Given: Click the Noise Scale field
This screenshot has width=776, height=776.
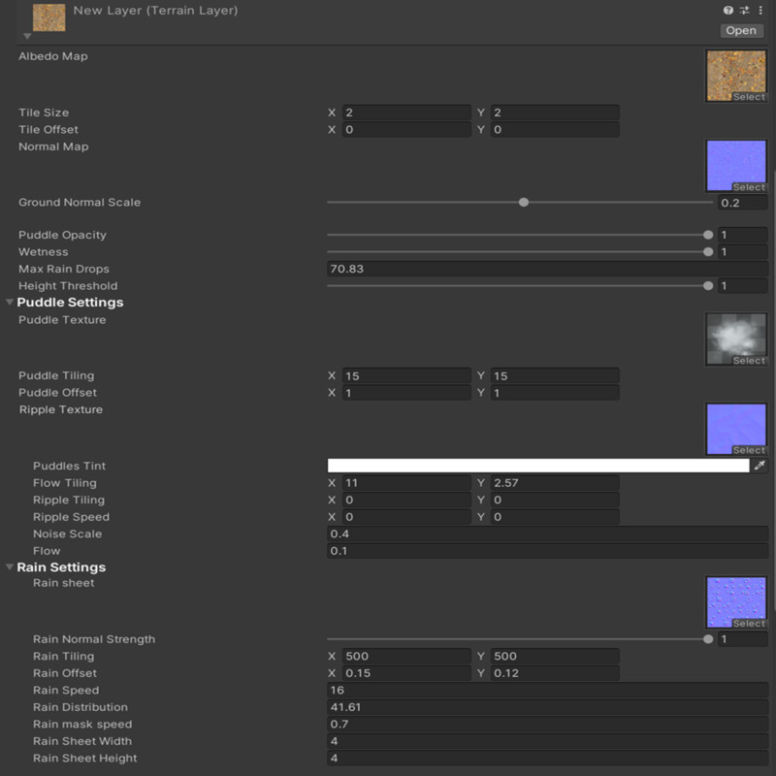Looking at the screenshot, I should (548, 533).
